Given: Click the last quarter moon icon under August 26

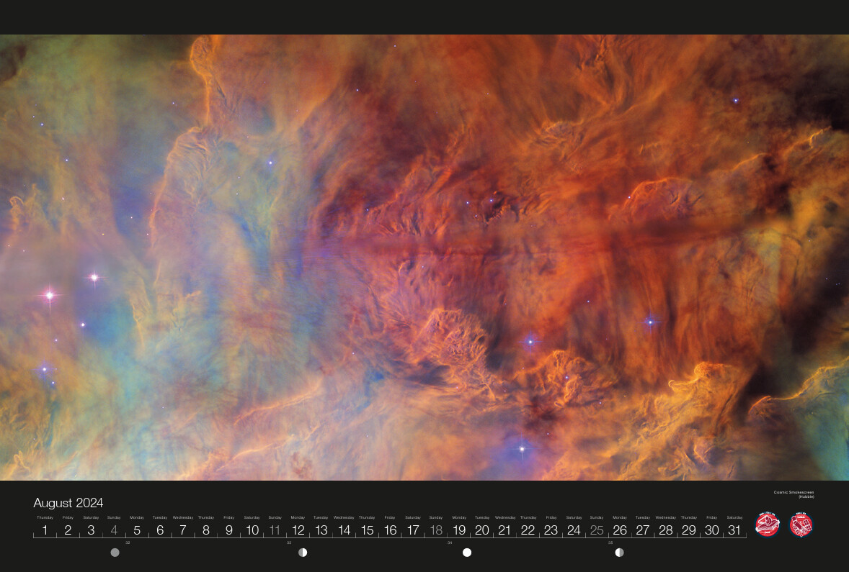Looking at the screenshot, I should pos(619,553).
